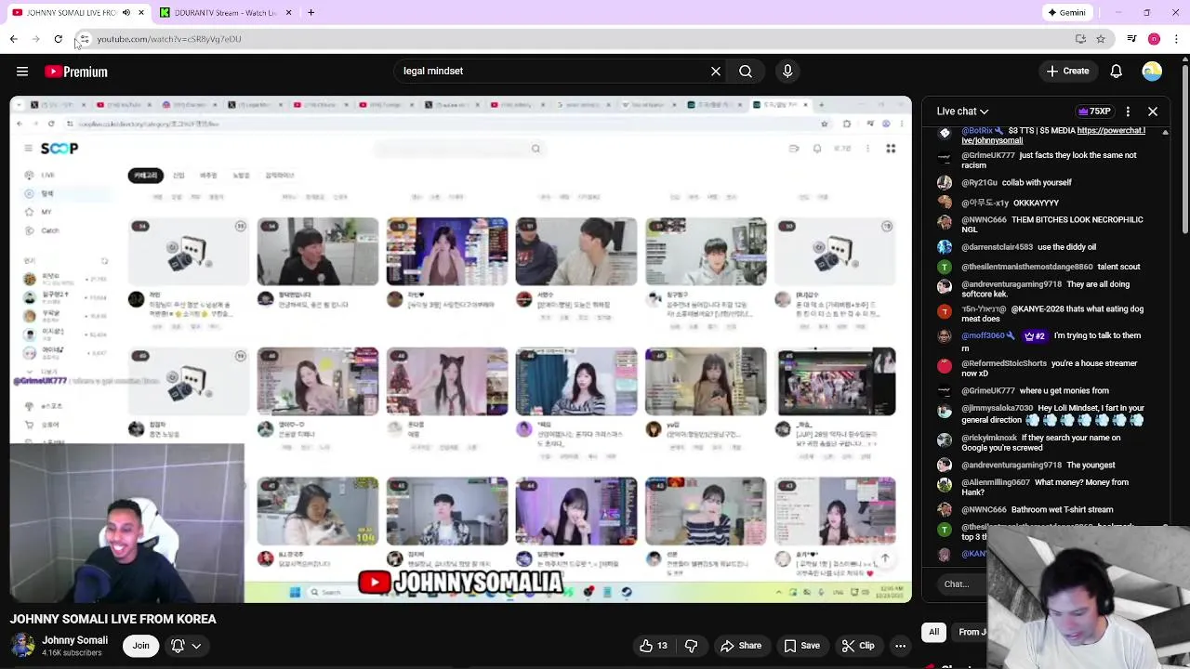Open YouTube account avatar menu
Image resolution: width=1190 pixels, height=669 pixels.
[x=1152, y=72]
